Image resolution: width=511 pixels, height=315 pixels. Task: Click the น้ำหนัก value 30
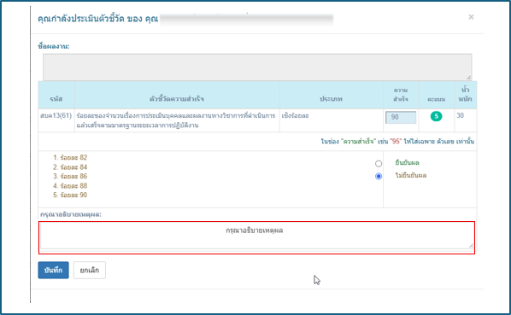(x=461, y=115)
